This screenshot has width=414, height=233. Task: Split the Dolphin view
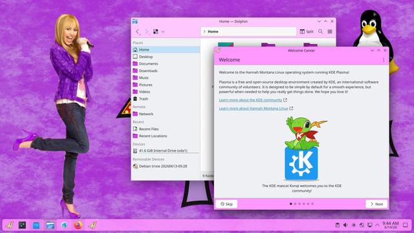click(x=307, y=32)
